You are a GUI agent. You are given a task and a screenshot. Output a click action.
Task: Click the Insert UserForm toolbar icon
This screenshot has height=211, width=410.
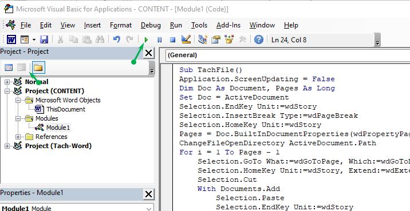[x=25, y=39]
